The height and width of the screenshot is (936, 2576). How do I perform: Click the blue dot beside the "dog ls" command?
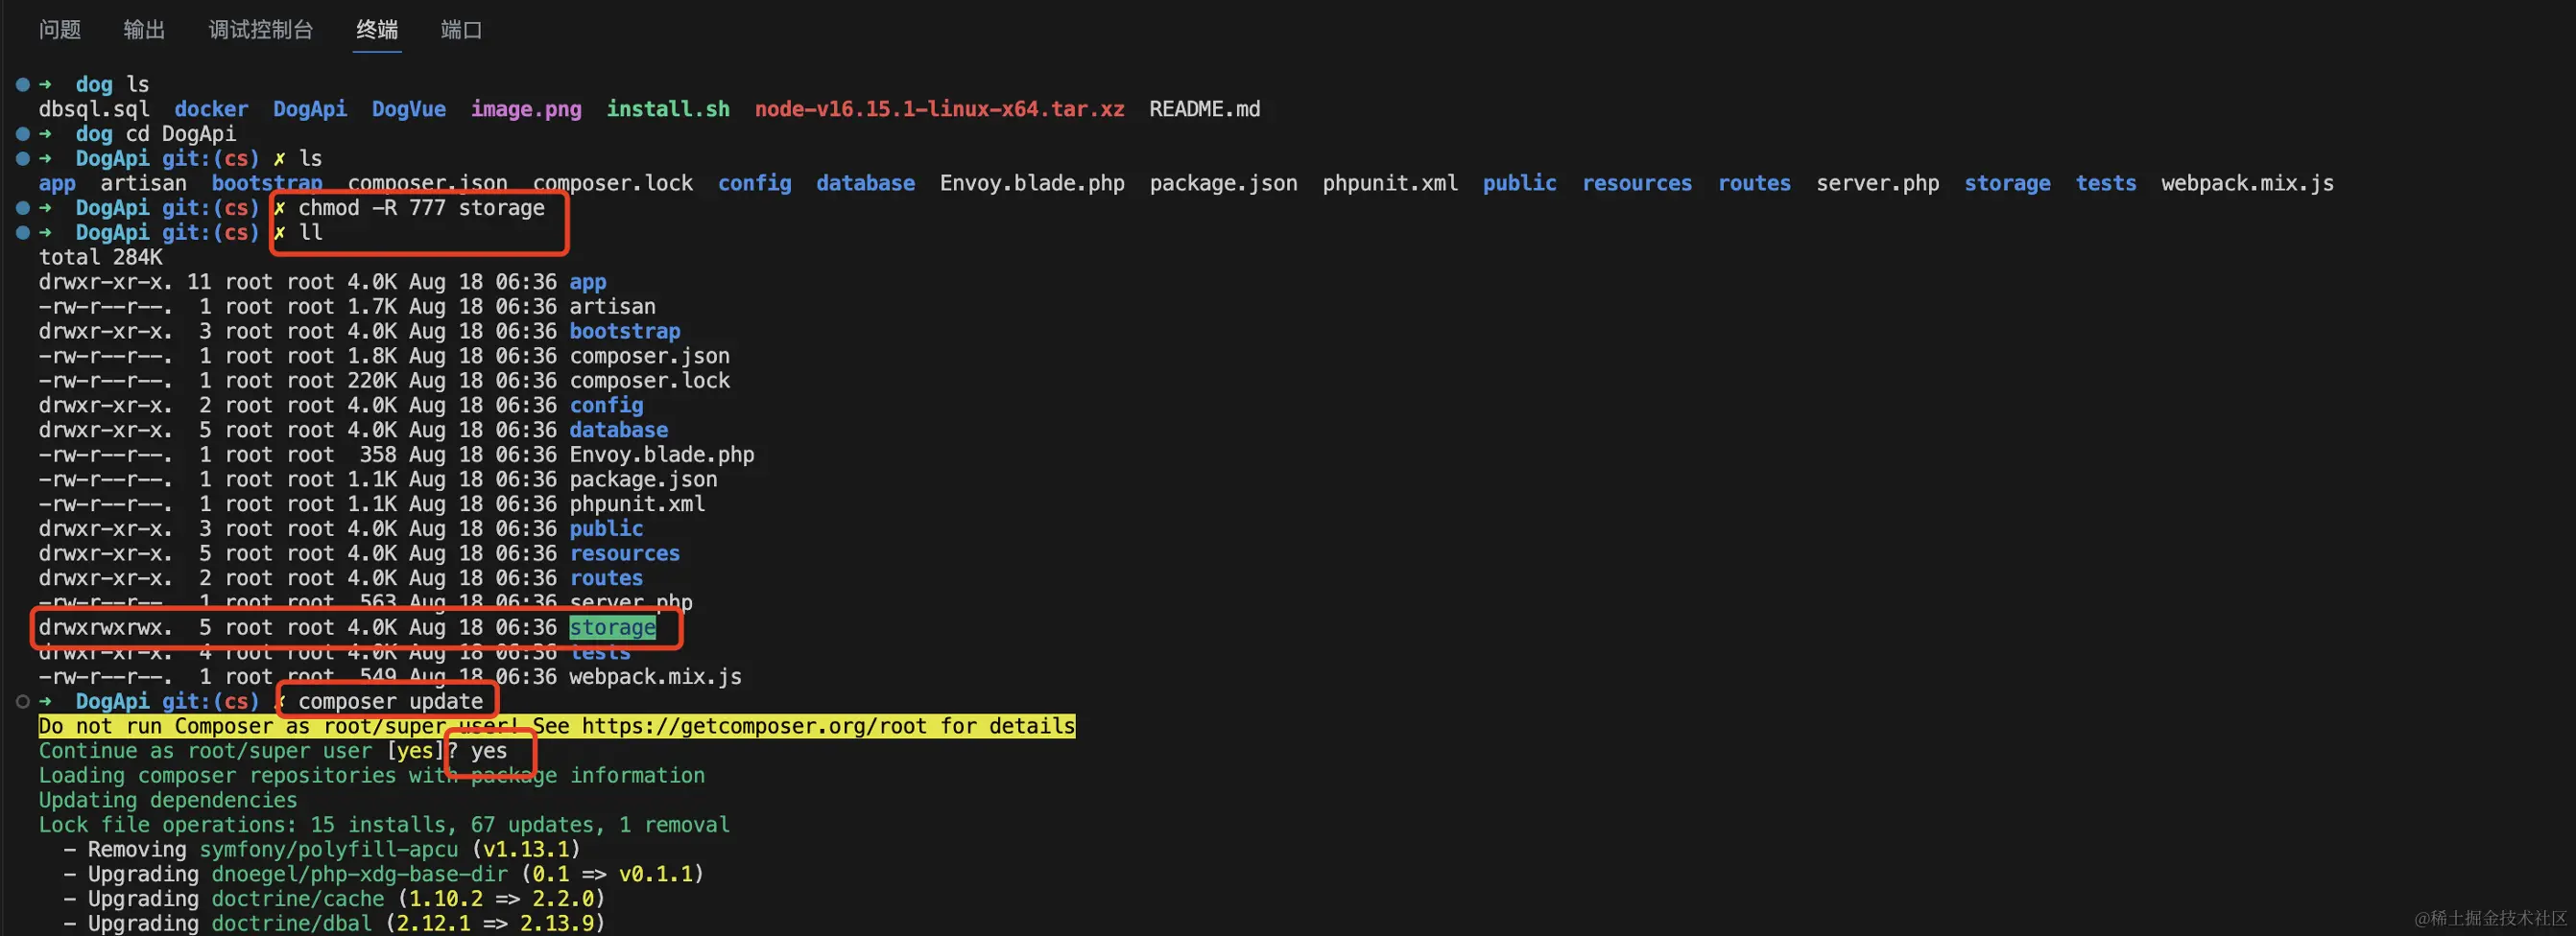coord(23,85)
